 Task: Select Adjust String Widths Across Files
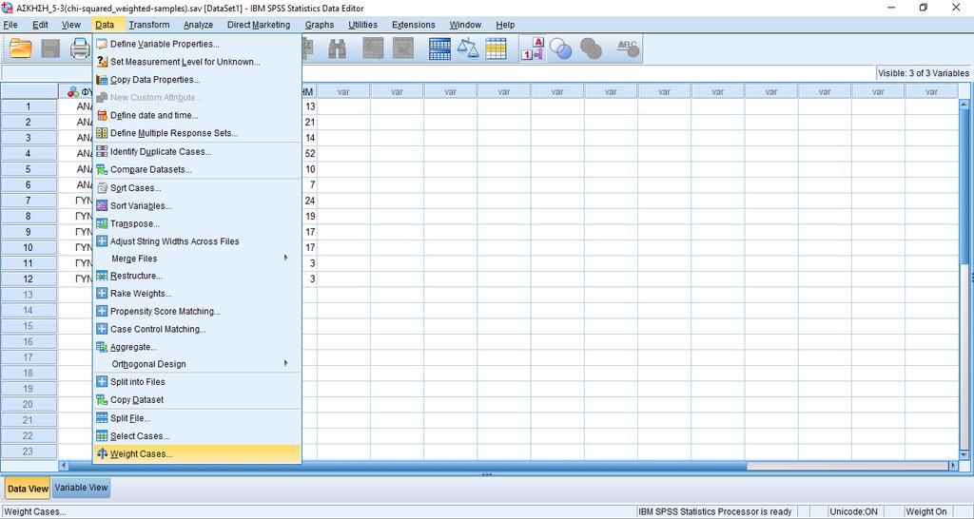pos(197,240)
